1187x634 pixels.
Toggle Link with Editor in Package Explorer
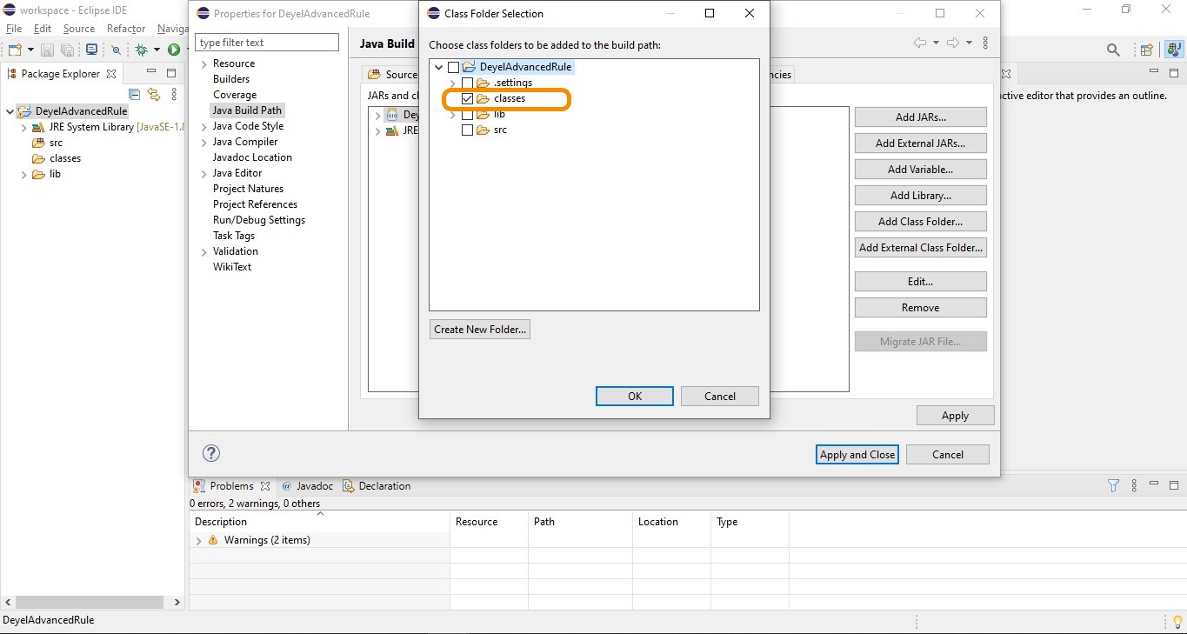154,94
